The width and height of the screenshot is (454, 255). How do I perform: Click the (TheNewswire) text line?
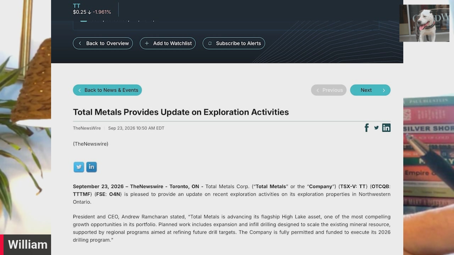point(91,144)
